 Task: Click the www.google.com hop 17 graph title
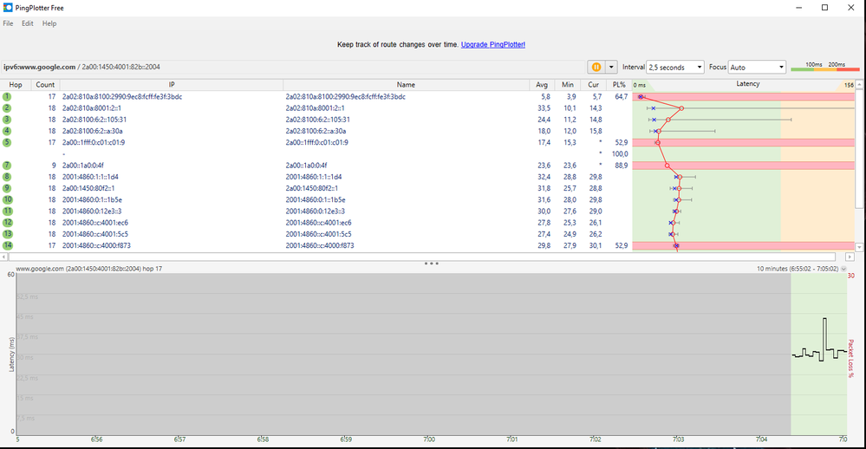89,269
